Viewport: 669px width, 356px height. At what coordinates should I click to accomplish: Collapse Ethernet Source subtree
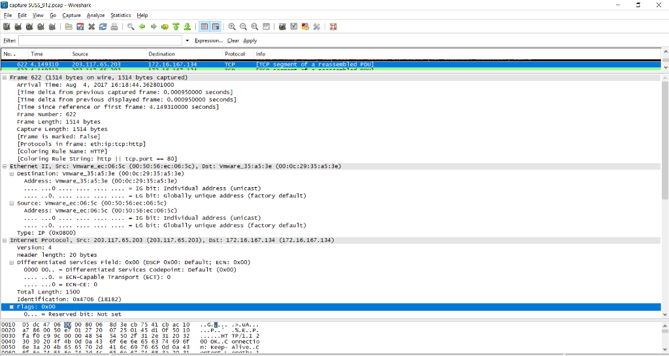click(x=12, y=203)
